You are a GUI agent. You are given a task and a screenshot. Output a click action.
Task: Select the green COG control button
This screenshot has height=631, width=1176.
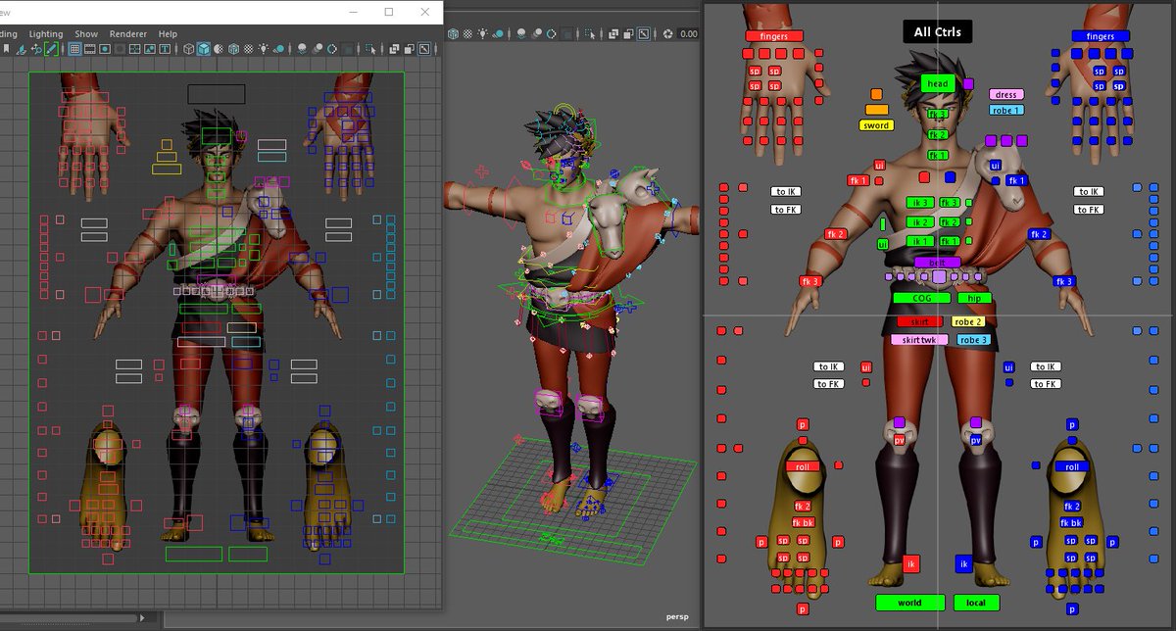pyautogui.click(x=921, y=298)
